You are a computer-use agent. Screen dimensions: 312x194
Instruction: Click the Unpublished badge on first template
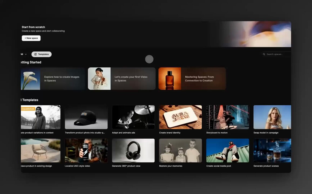(x=28, y=109)
